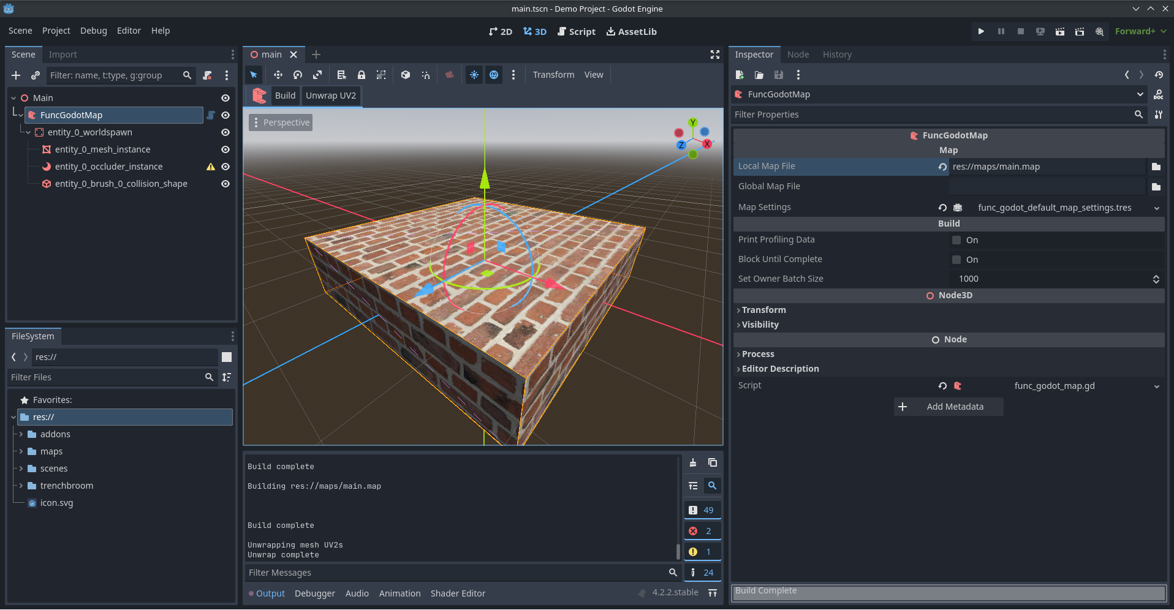Expand the Transform section
The width and height of the screenshot is (1174, 610).
click(x=763, y=310)
